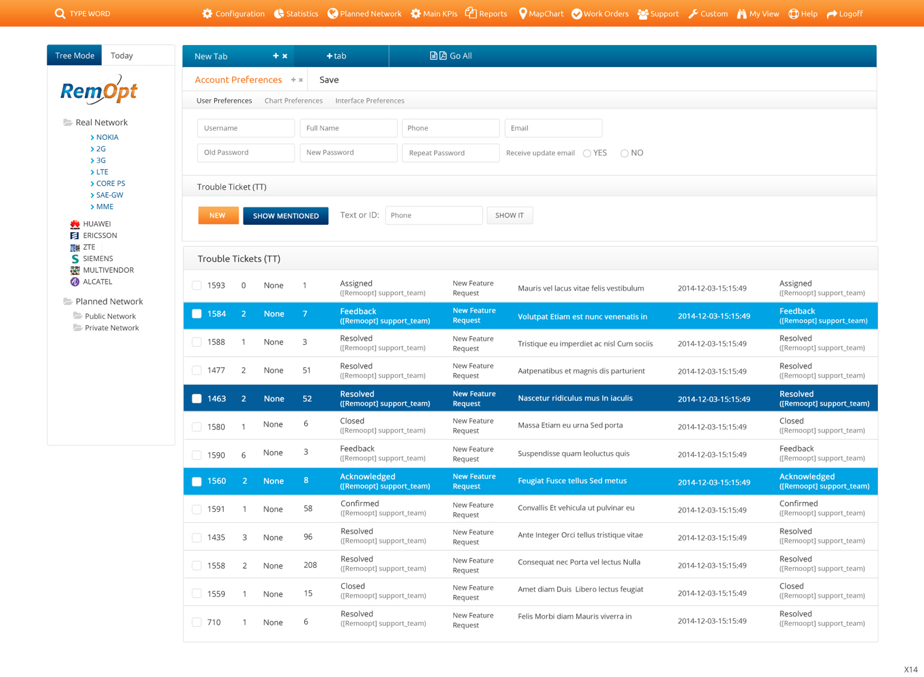Open the Statistics pie chart icon

point(279,14)
